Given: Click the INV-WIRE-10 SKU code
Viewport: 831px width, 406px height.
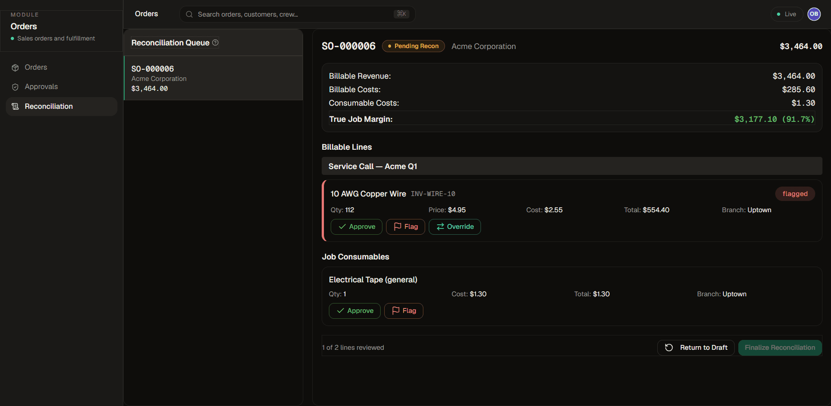Looking at the screenshot, I should click(433, 194).
